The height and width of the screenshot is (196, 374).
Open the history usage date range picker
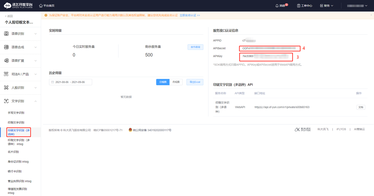[x=70, y=82]
